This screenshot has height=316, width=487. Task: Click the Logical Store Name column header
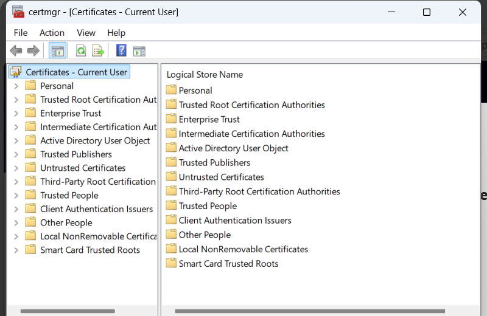[205, 74]
